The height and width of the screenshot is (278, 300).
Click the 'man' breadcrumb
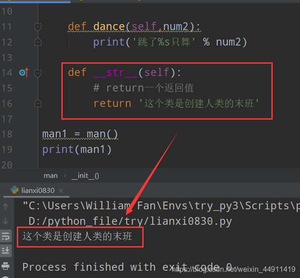pyautogui.click(x=50, y=176)
